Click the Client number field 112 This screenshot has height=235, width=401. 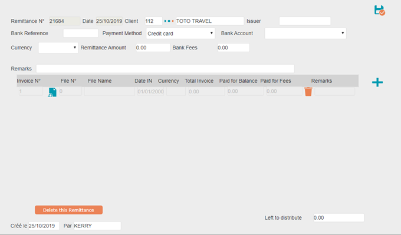[153, 21]
